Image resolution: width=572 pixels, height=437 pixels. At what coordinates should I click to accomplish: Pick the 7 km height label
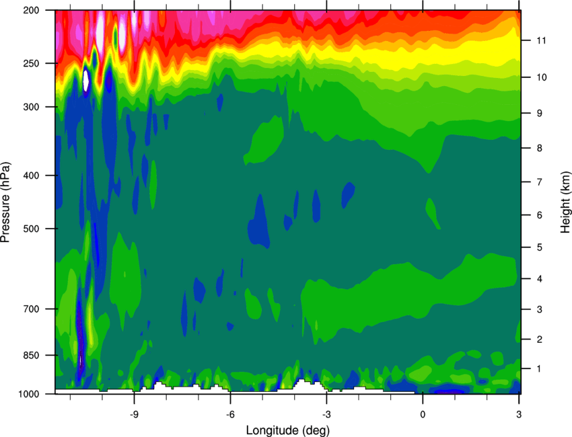click(x=540, y=182)
